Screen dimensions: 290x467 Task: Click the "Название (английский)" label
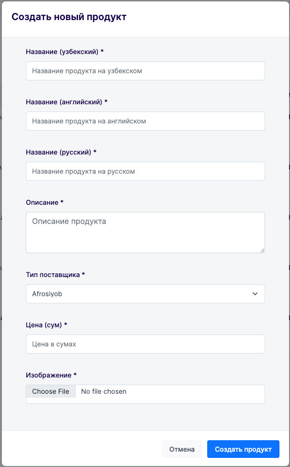(67, 101)
